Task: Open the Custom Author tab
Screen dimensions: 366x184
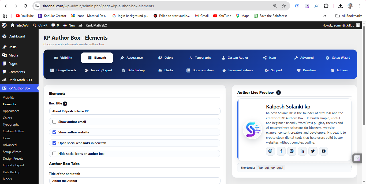Action: pos(235,58)
